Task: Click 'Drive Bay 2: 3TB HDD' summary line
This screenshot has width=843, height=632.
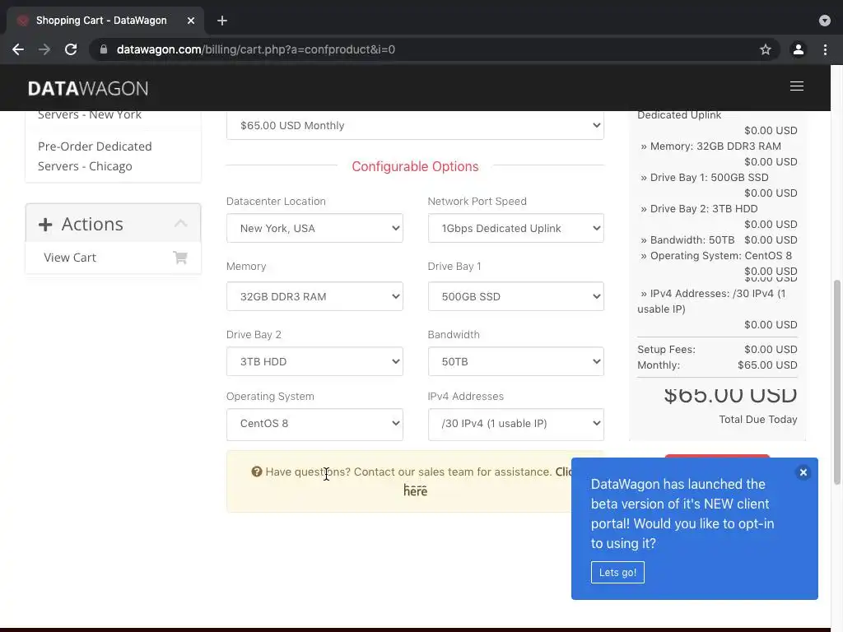Action: coord(699,208)
